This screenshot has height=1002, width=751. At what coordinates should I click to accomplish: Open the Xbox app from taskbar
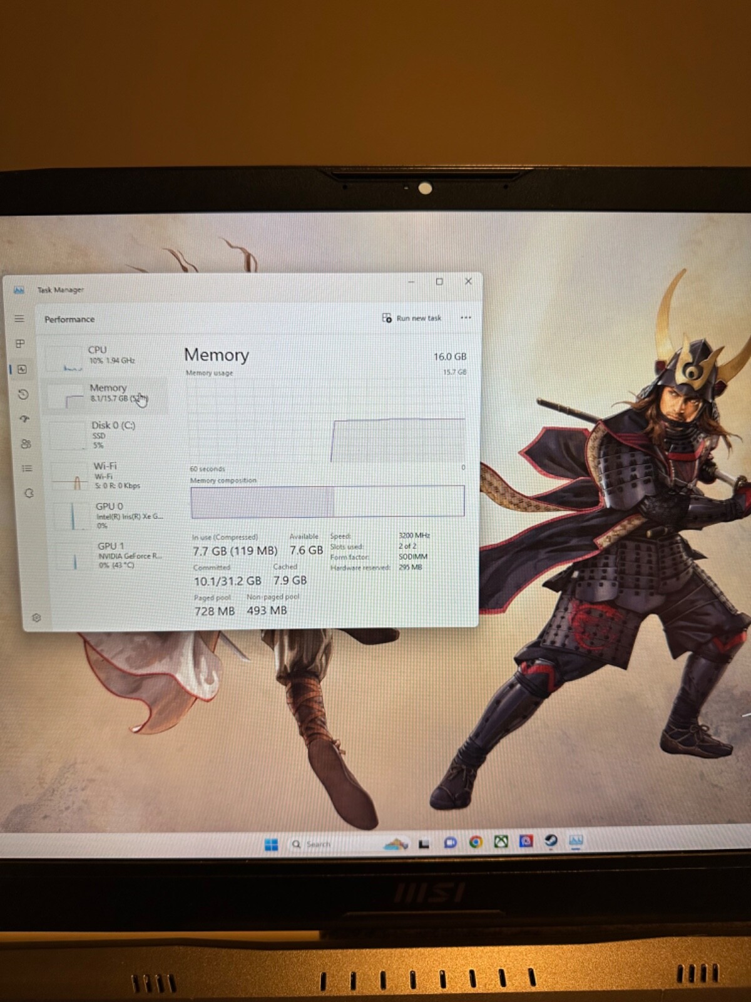[x=501, y=842]
